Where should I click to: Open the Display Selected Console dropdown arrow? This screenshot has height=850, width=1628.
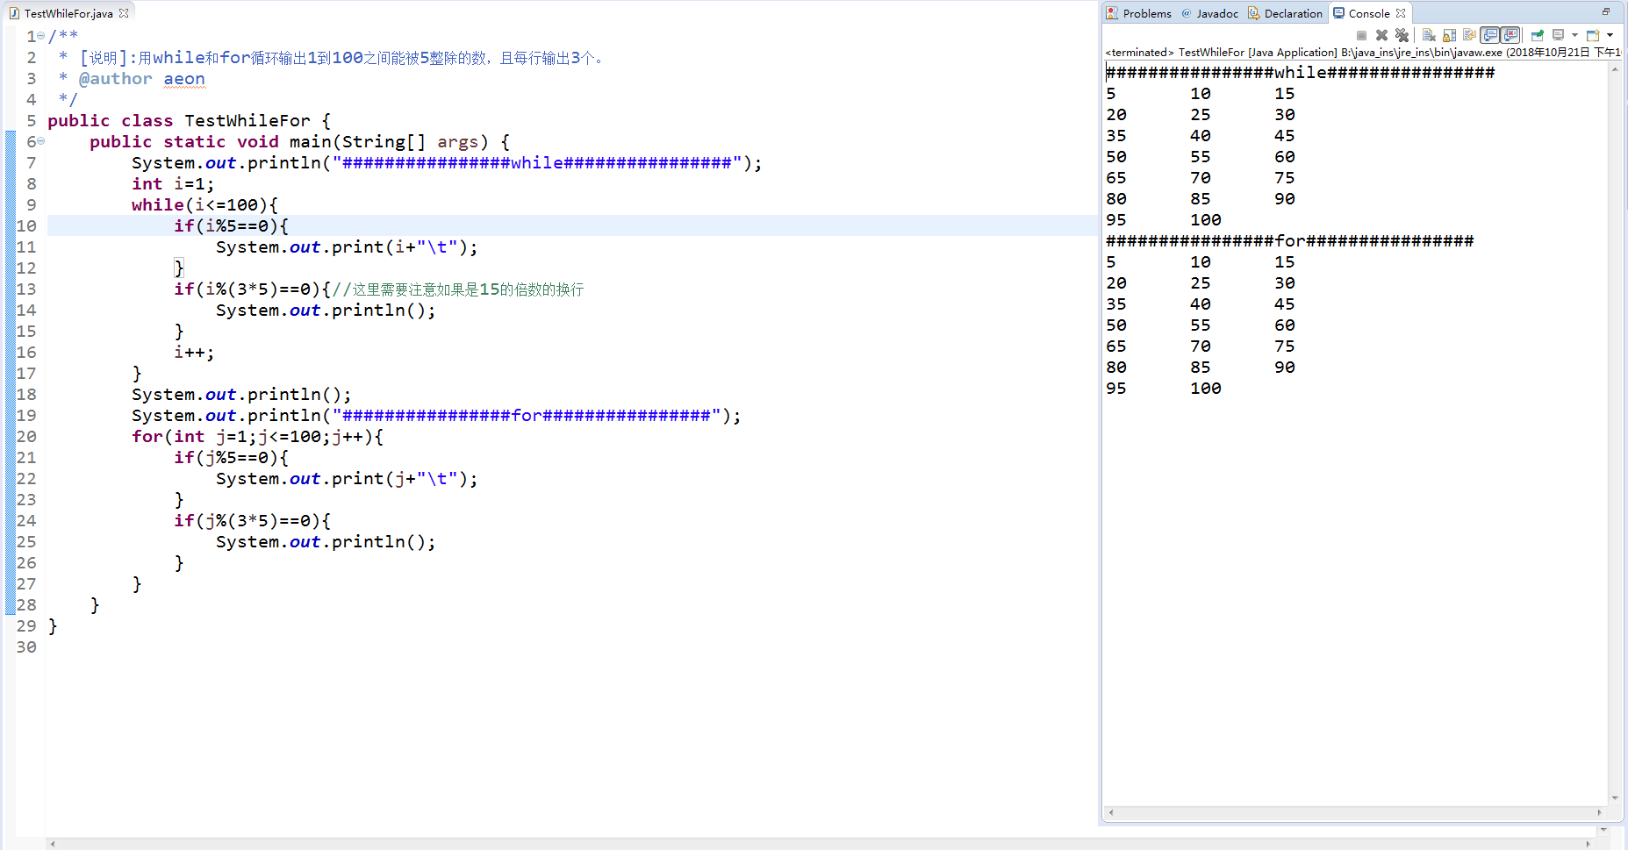(x=1574, y=35)
